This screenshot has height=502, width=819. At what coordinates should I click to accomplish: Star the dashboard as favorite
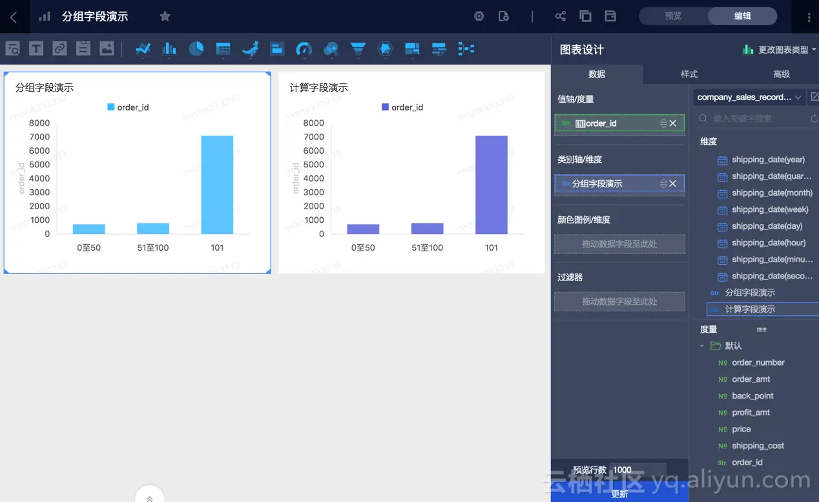165,16
